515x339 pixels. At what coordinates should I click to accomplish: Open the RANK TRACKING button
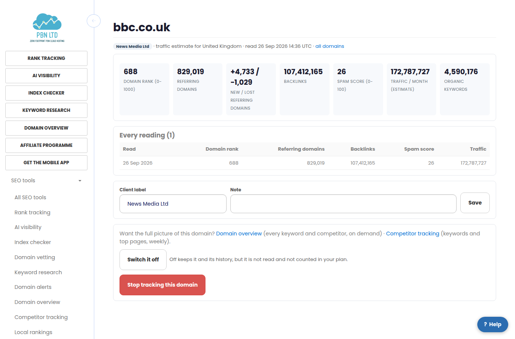(46, 58)
